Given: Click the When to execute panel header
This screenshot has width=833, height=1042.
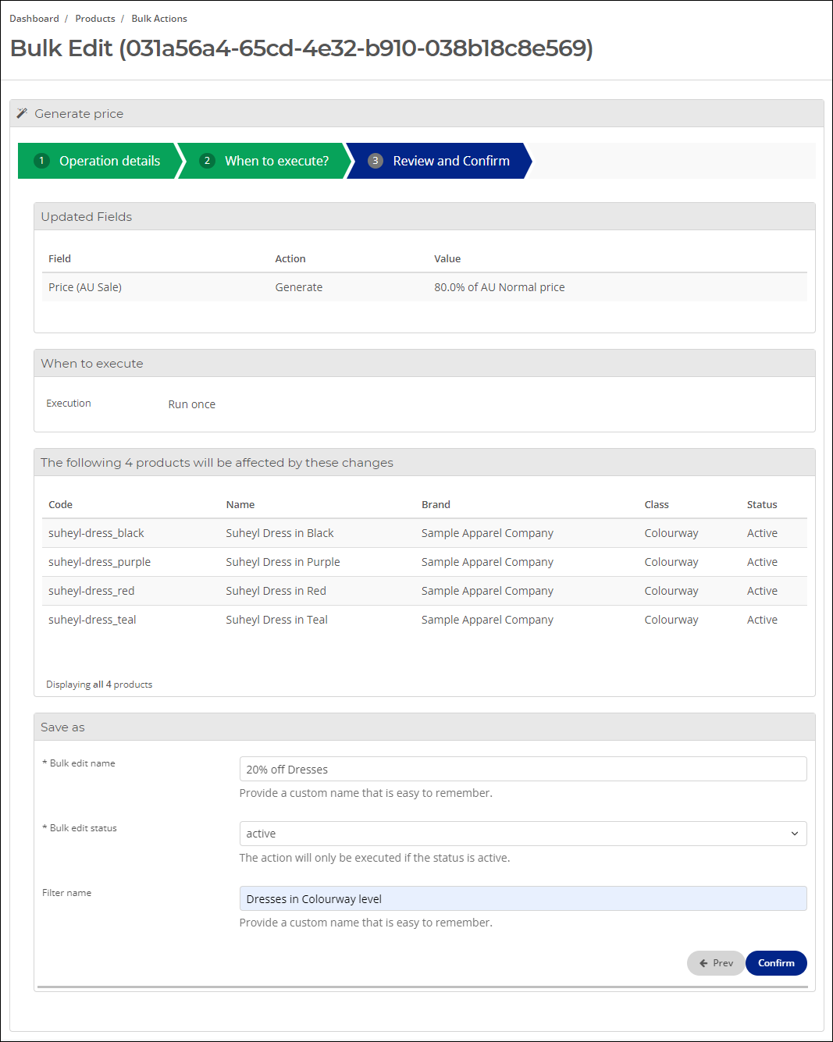Looking at the screenshot, I should pos(425,364).
